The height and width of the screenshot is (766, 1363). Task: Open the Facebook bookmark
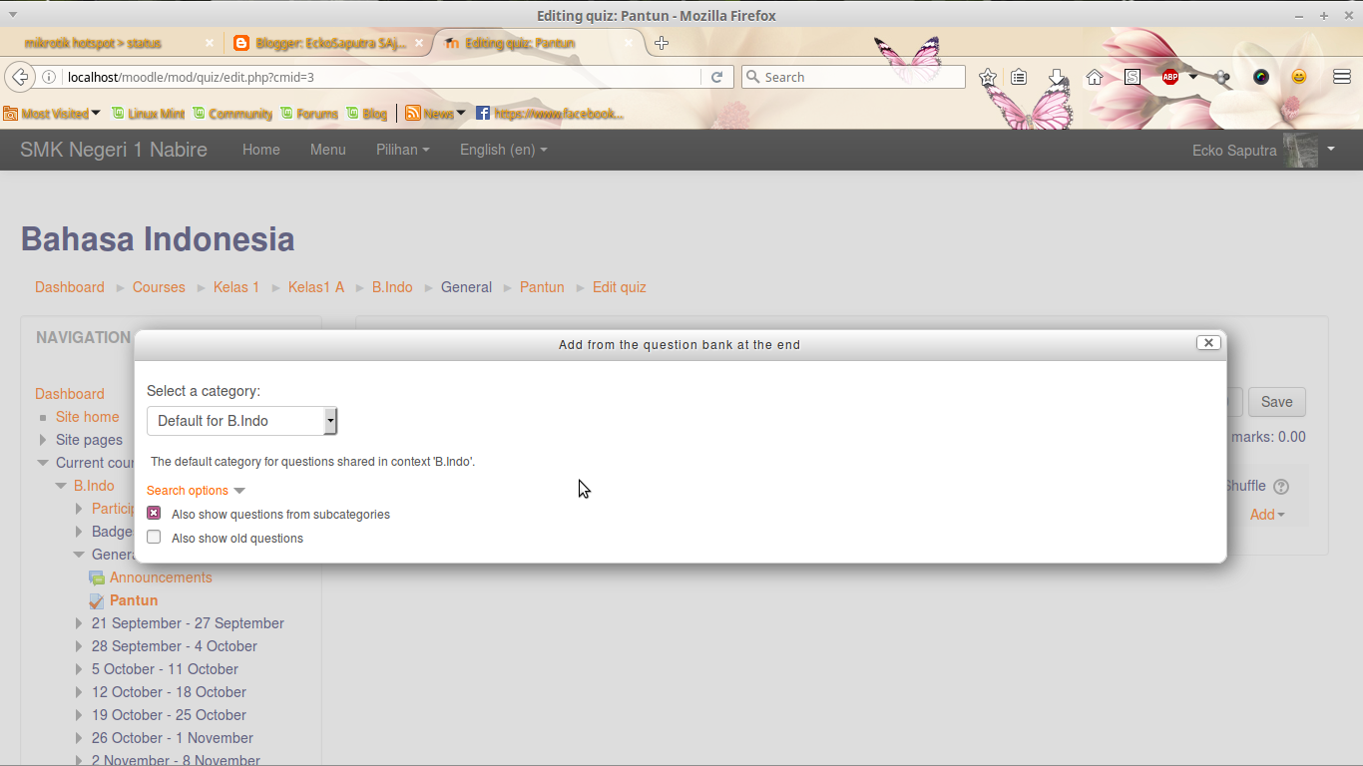tap(550, 114)
